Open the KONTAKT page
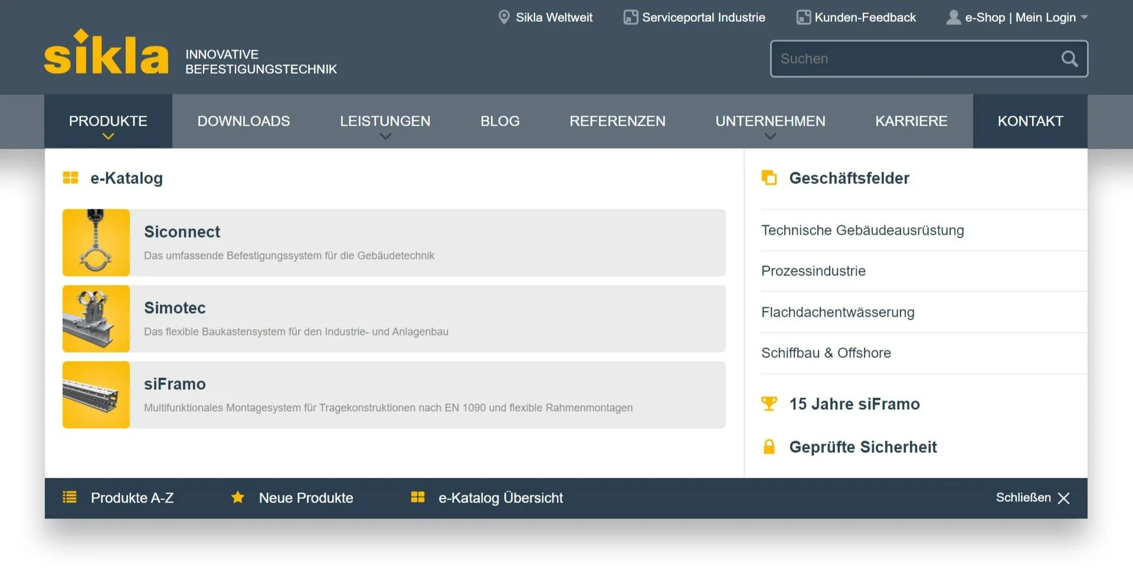 point(1030,121)
